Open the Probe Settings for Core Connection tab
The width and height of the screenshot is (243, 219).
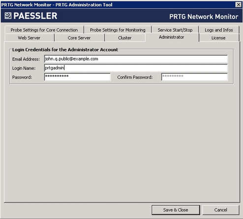tap(44, 30)
